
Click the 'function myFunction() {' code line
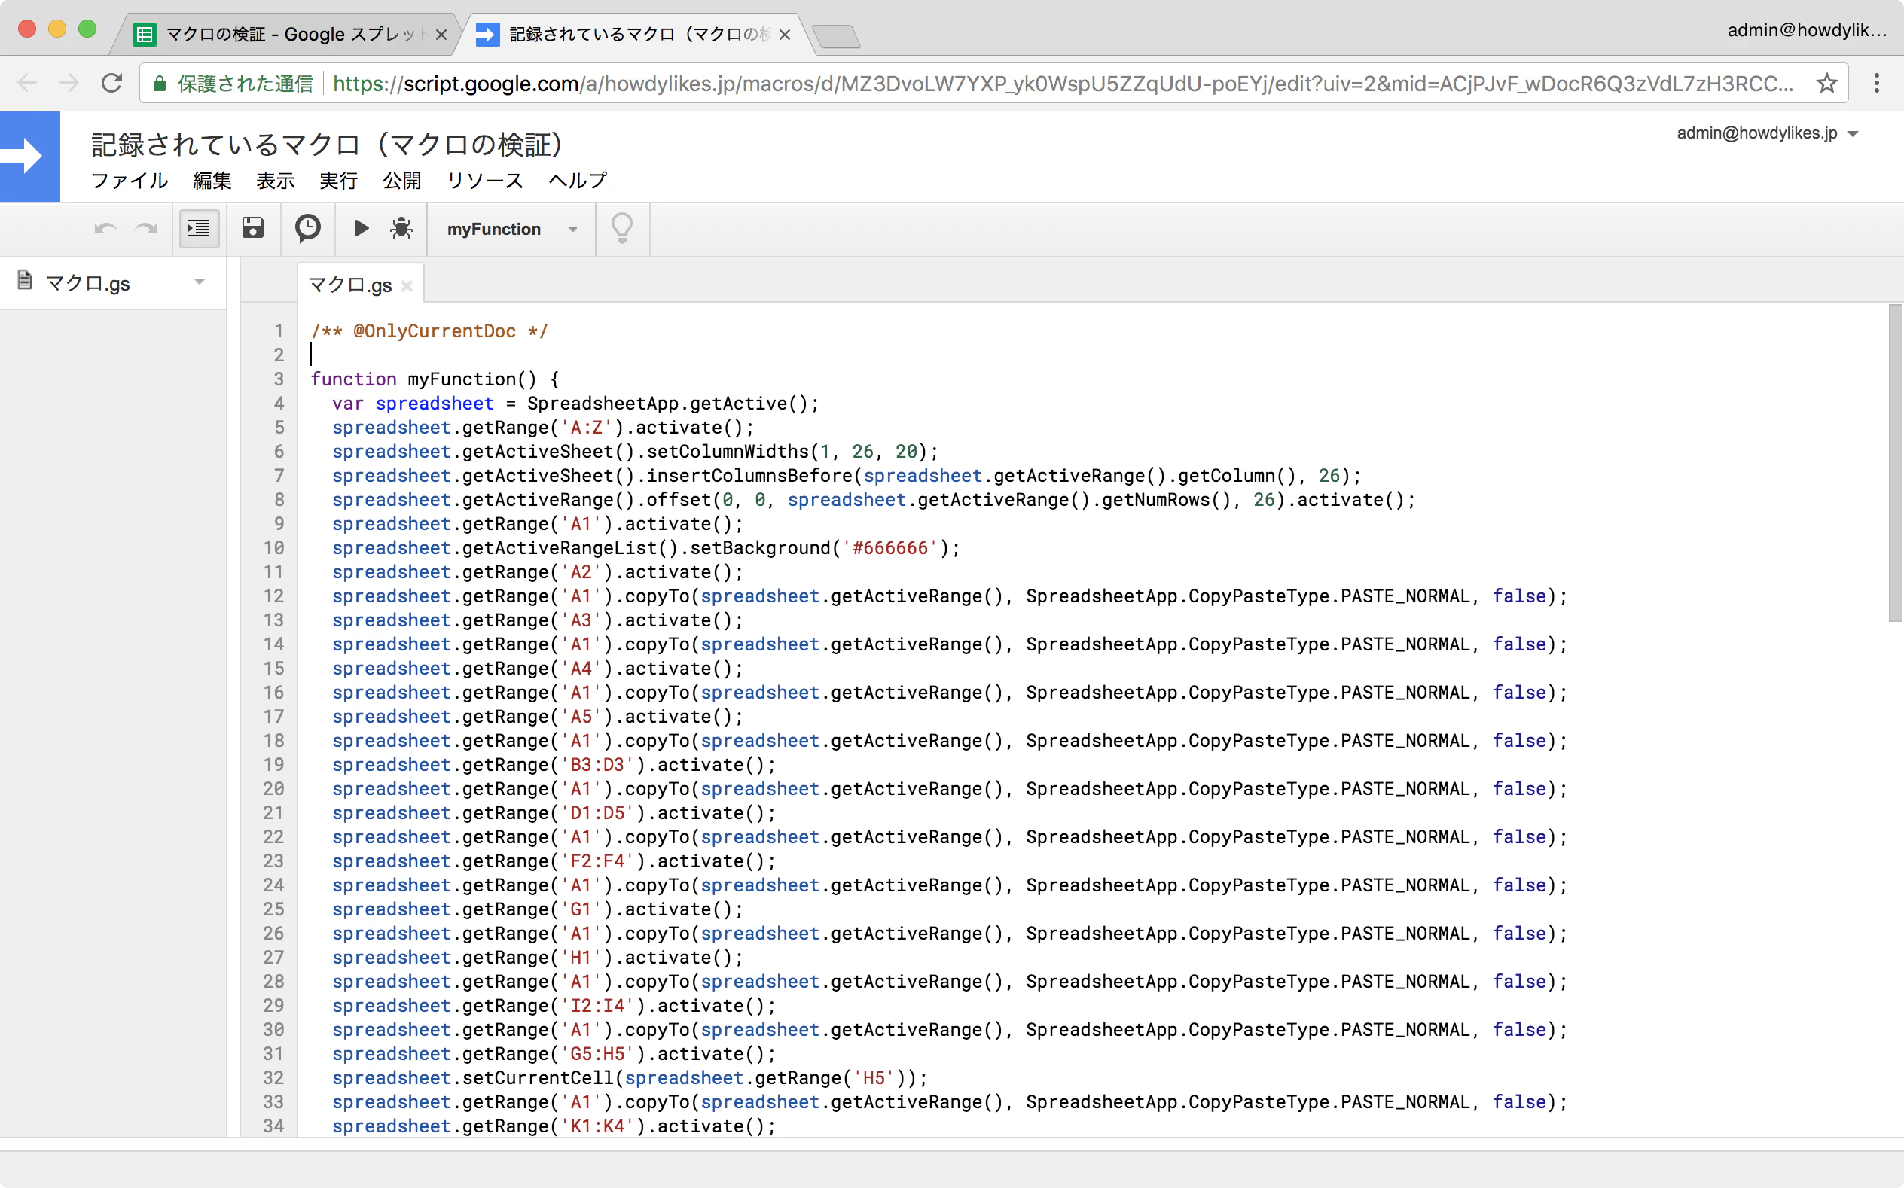coord(435,379)
